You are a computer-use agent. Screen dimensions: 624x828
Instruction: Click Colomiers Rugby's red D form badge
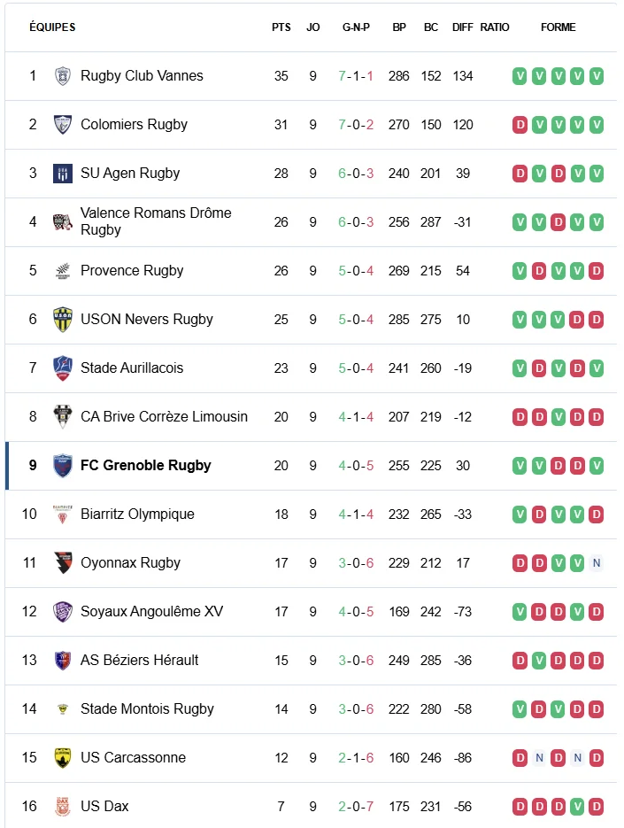pyautogui.click(x=520, y=125)
